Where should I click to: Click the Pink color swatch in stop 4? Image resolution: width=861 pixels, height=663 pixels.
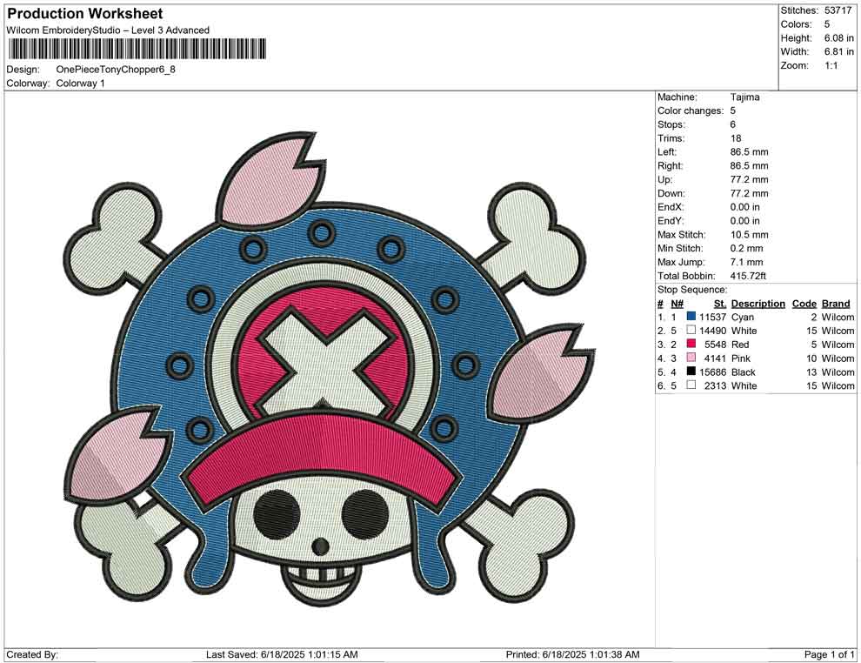[691, 358]
